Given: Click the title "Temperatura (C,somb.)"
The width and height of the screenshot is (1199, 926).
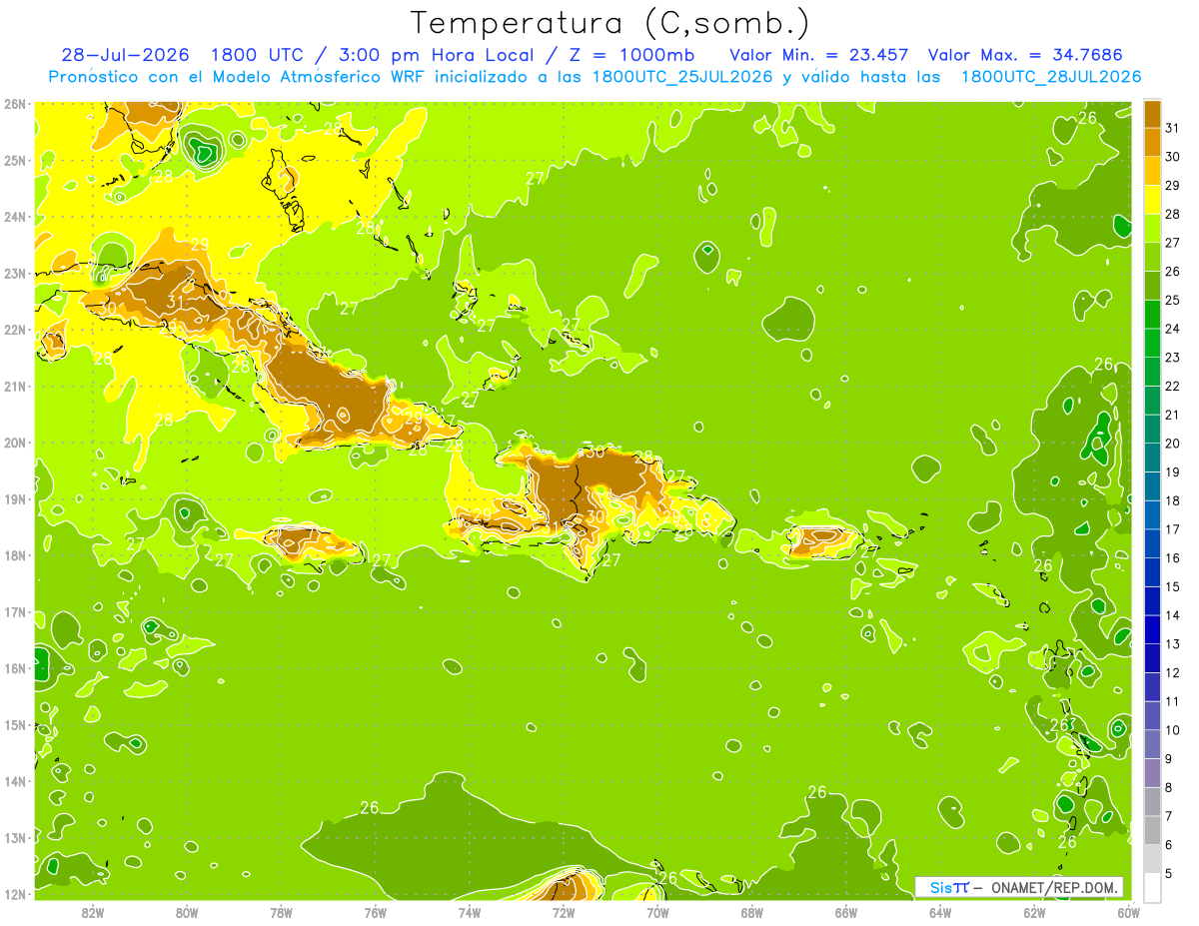Looking at the screenshot, I should 609,23.
